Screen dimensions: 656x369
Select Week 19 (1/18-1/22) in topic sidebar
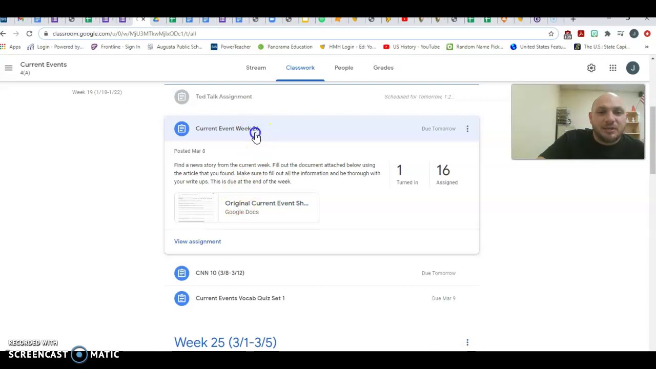tap(97, 92)
